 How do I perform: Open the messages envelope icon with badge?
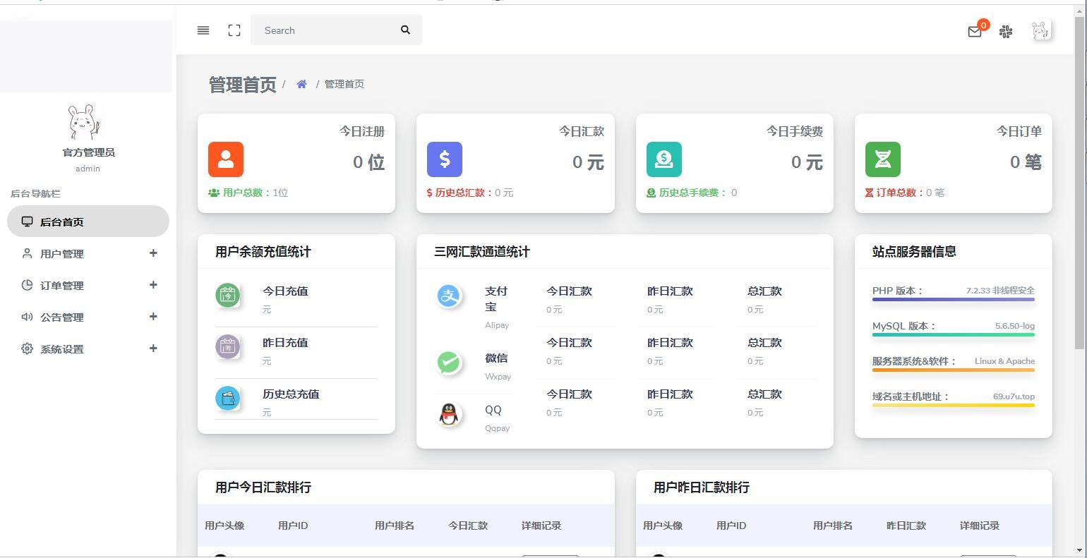(x=974, y=32)
